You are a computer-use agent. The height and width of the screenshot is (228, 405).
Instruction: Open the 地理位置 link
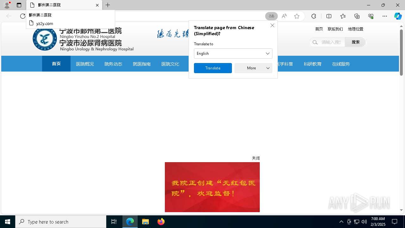point(356,29)
